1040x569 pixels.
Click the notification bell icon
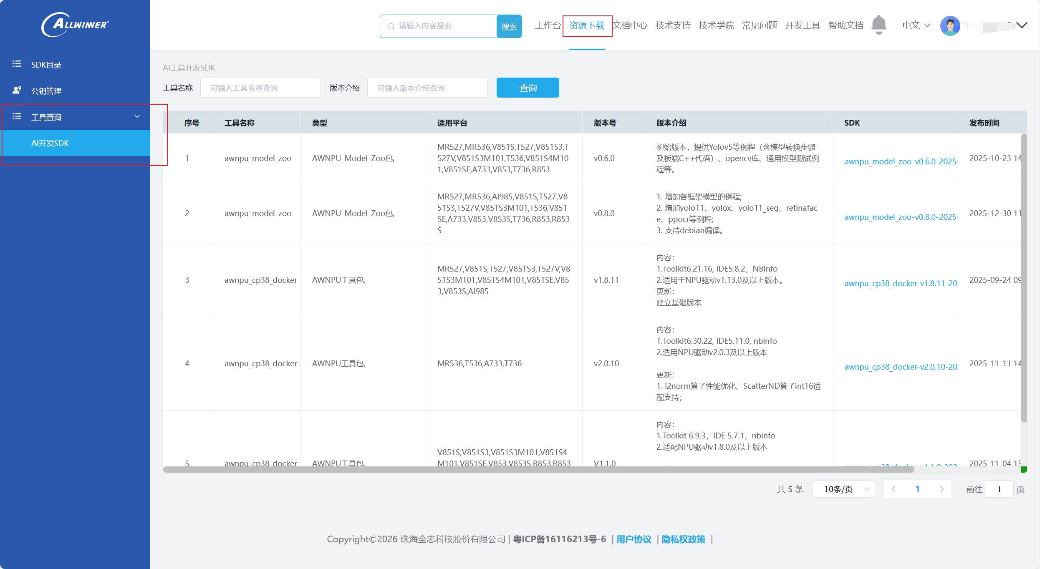tap(878, 25)
